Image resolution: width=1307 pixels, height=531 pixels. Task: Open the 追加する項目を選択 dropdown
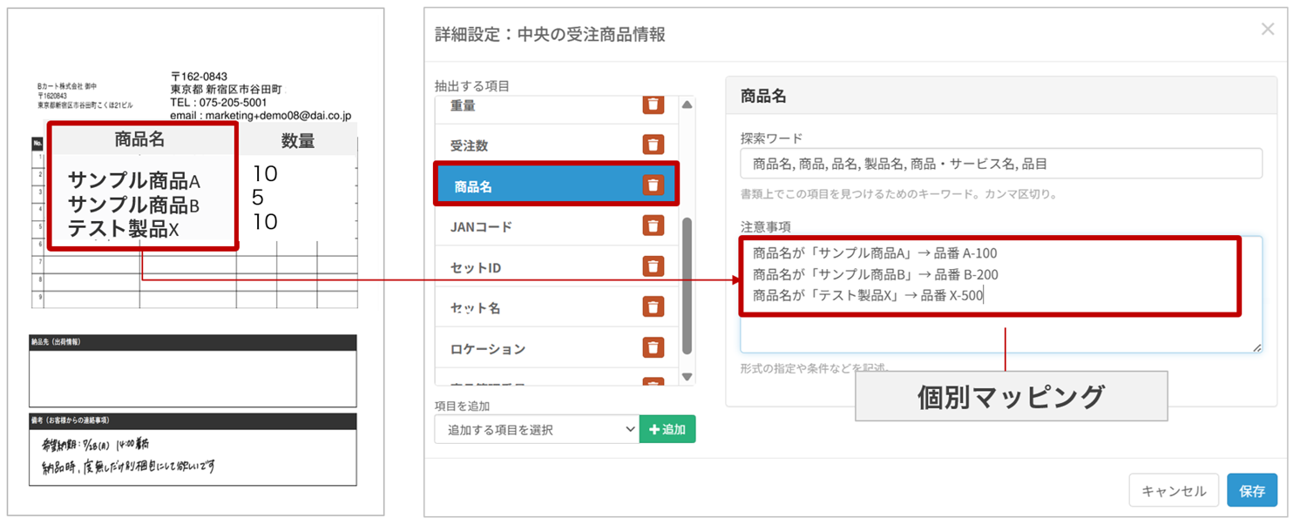click(x=537, y=429)
